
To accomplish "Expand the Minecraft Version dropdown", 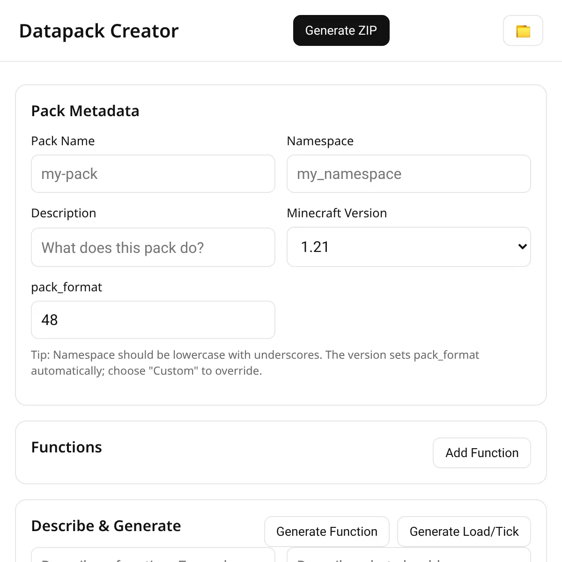I will [x=408, y=247].
